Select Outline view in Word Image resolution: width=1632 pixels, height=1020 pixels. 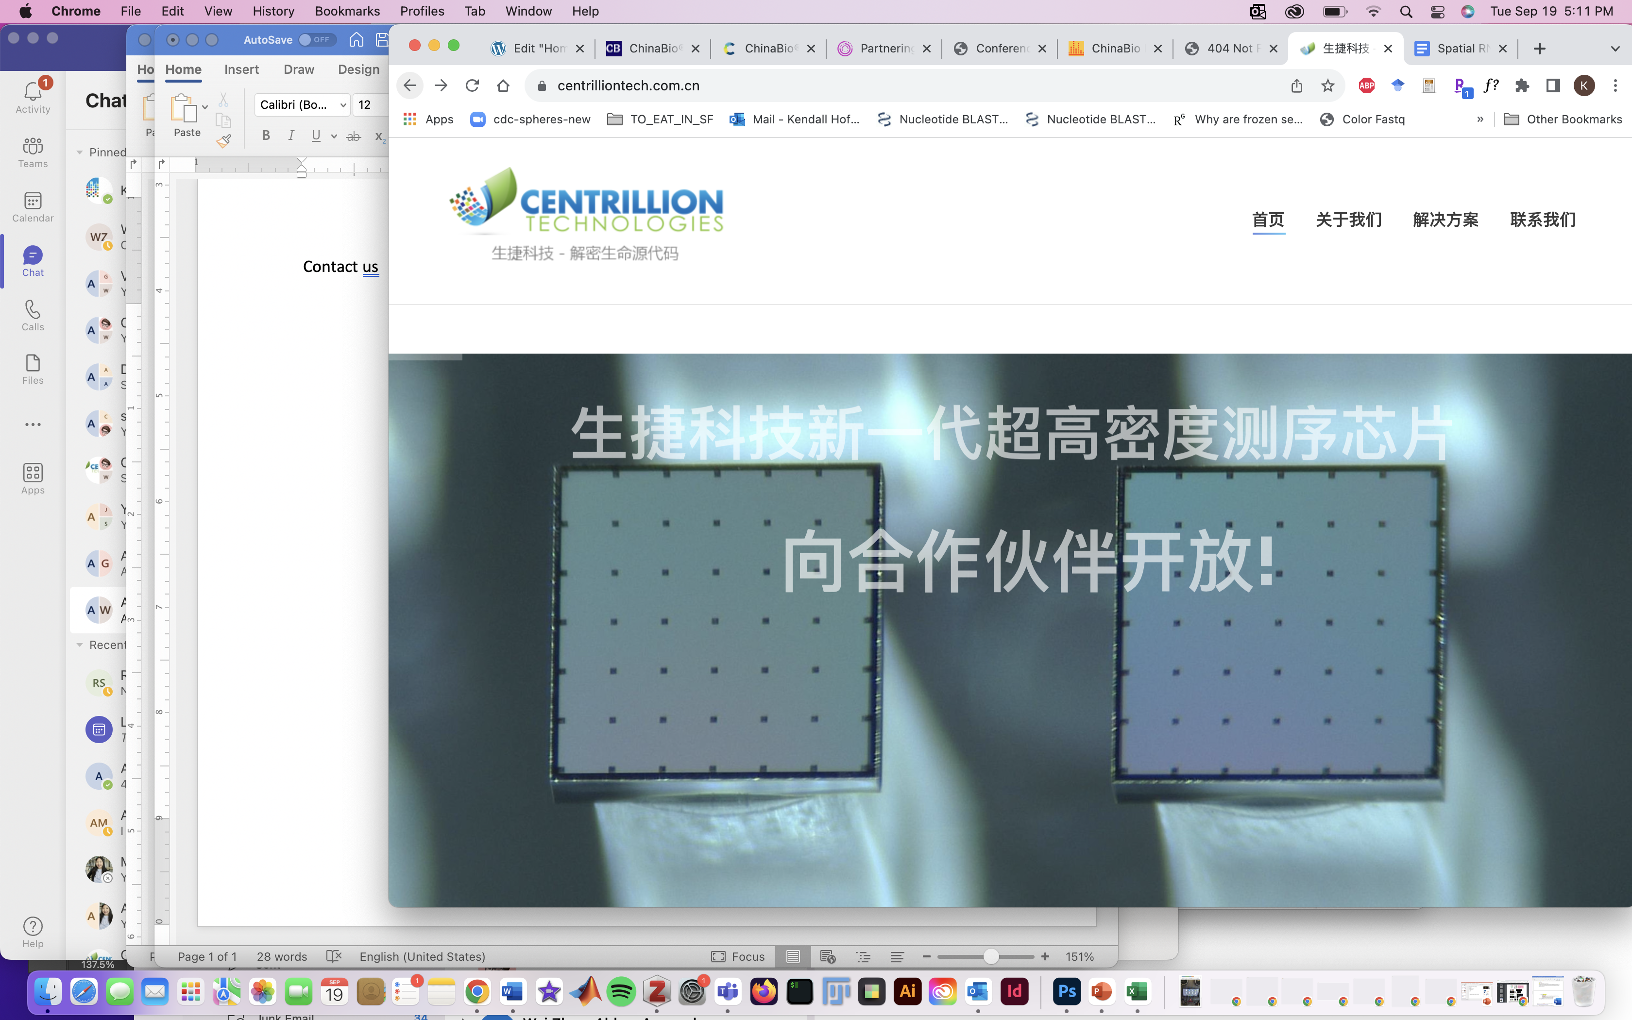863,956
